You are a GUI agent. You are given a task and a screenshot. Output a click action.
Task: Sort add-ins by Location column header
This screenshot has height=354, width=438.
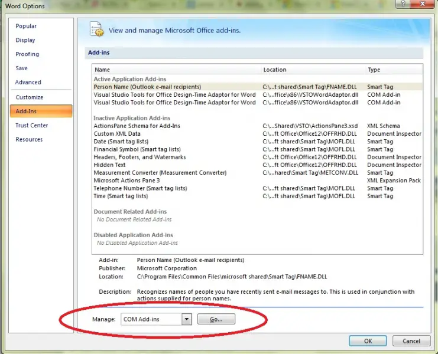[x=313, y=70]
